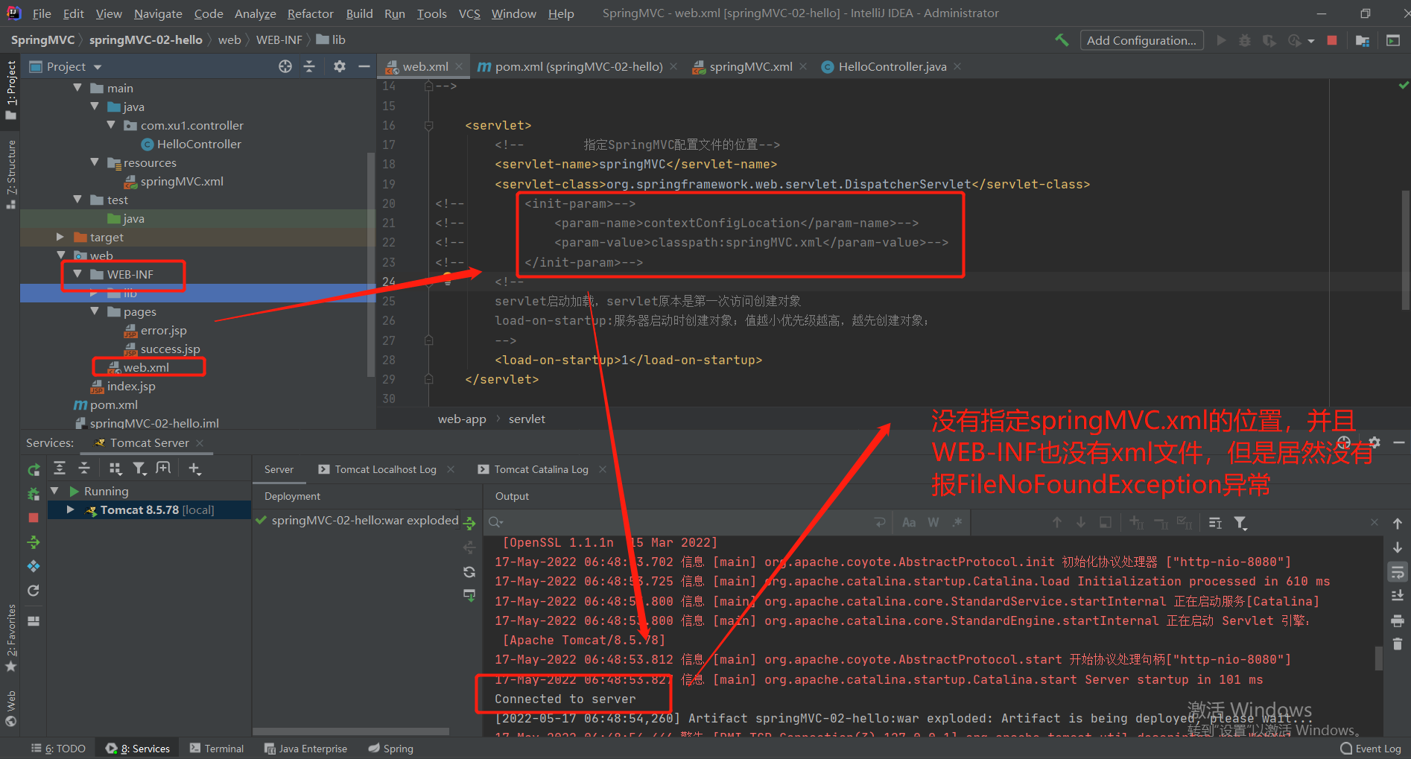Toggle the 1: Project tool window stripe
1411x759 pixels.
pyautogui.click(x=10, y=89)
